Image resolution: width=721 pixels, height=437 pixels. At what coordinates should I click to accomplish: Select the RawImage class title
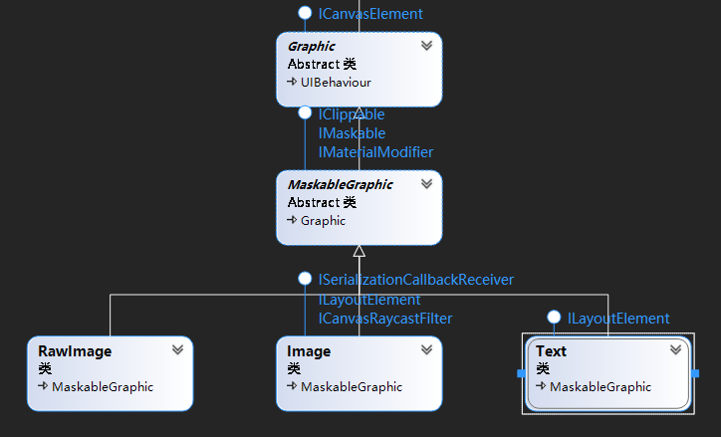coord(75,351)
